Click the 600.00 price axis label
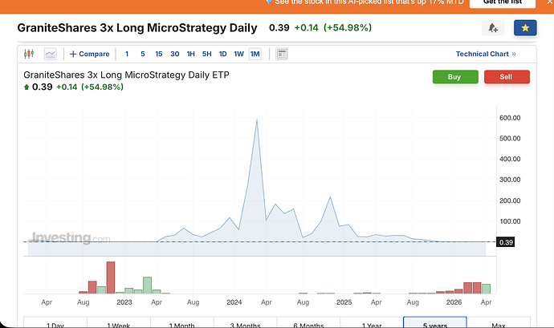 510,118
